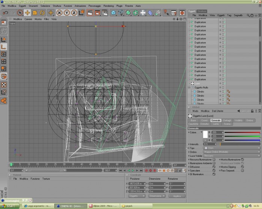The image size is (262, 209).
Task: Open the Rendering menu
Action: click(x=109, y=6)
